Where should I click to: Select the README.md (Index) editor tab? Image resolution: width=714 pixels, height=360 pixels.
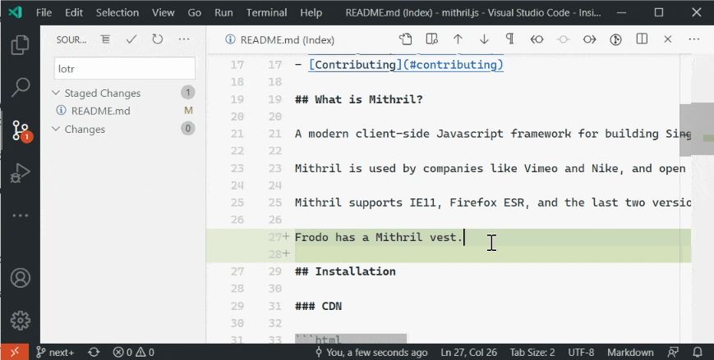[x=284, y=39]
